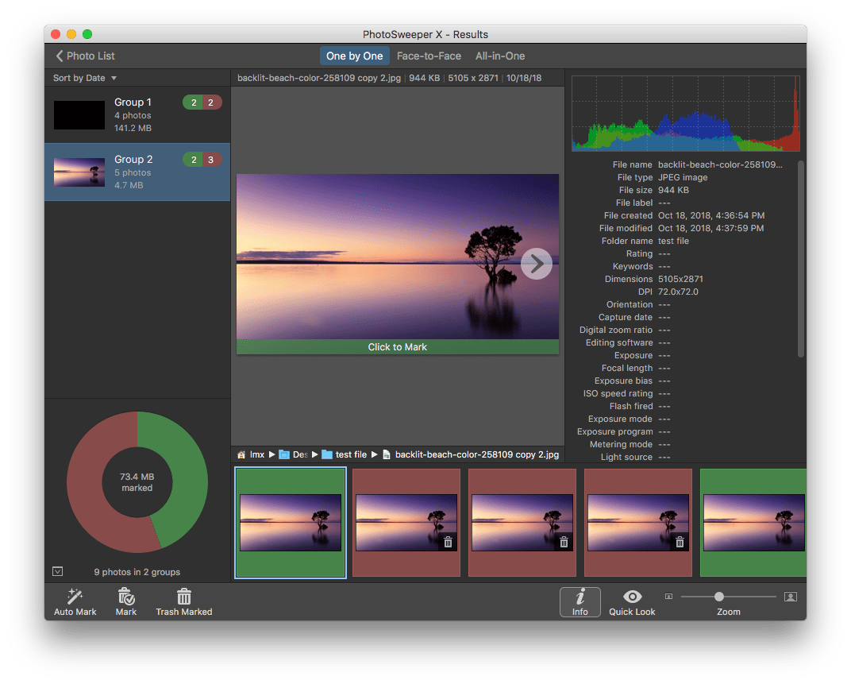
Task: Collapse the chart panel disclosure button
Action: tap(57, 571)
